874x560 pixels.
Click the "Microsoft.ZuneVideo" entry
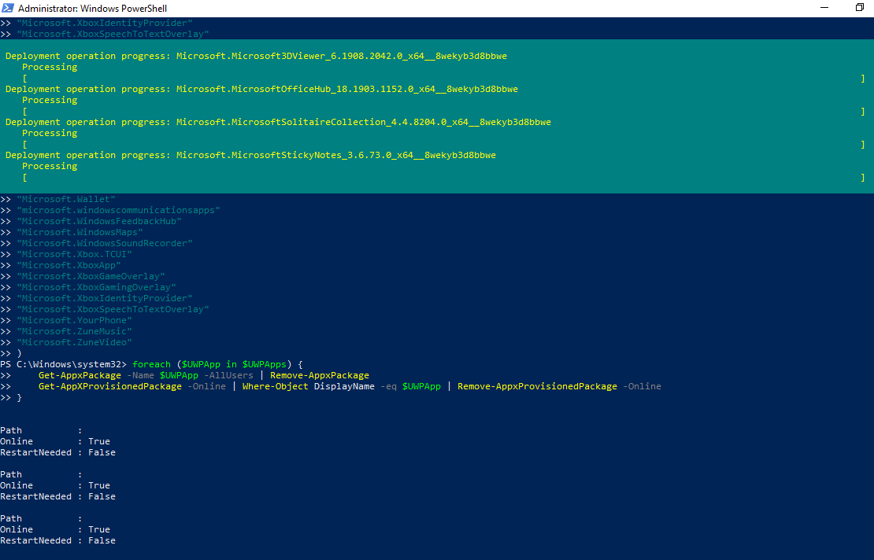click(x=74, y=343)
